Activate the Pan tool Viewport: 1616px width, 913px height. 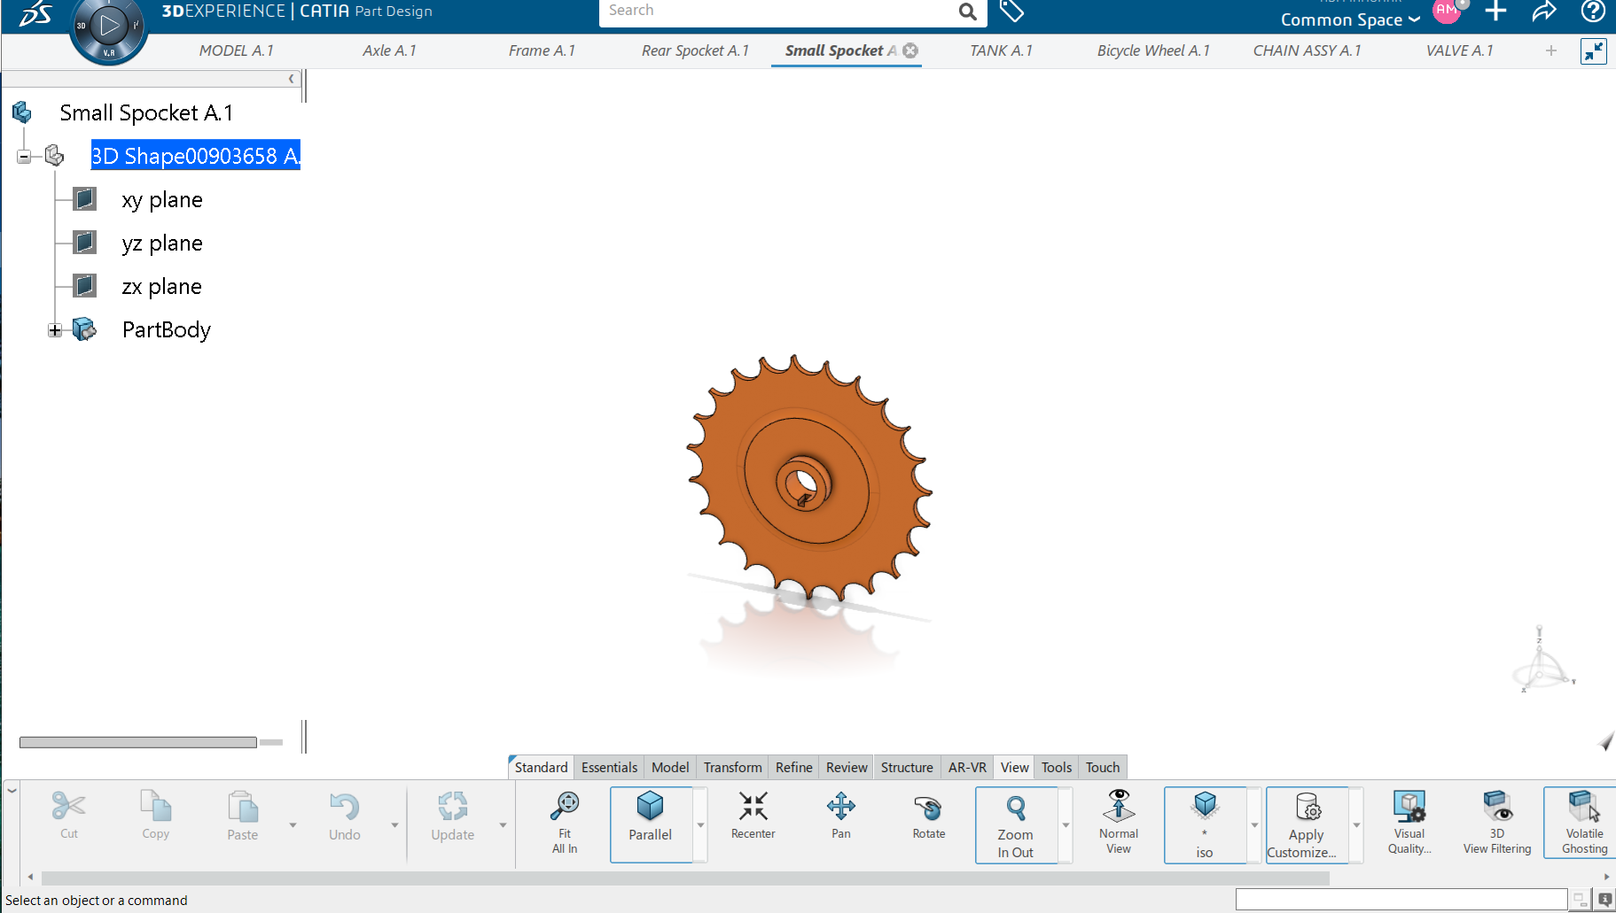(x=840, y=816)
